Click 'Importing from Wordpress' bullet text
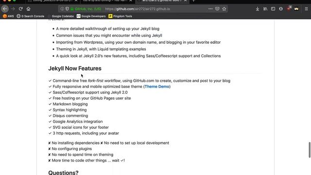311x175 pixels. (138, 42)
